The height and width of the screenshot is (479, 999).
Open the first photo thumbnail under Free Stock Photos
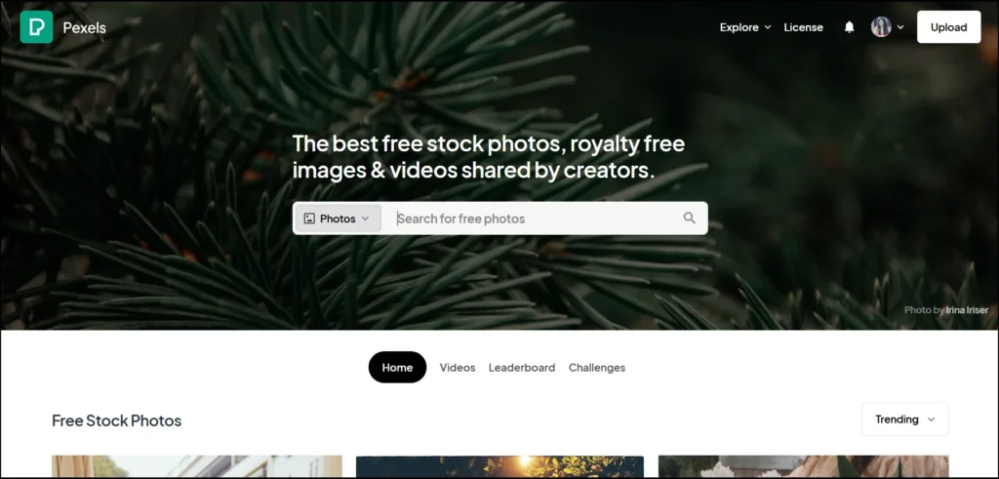pyautogui.click(x=197, y=467)
